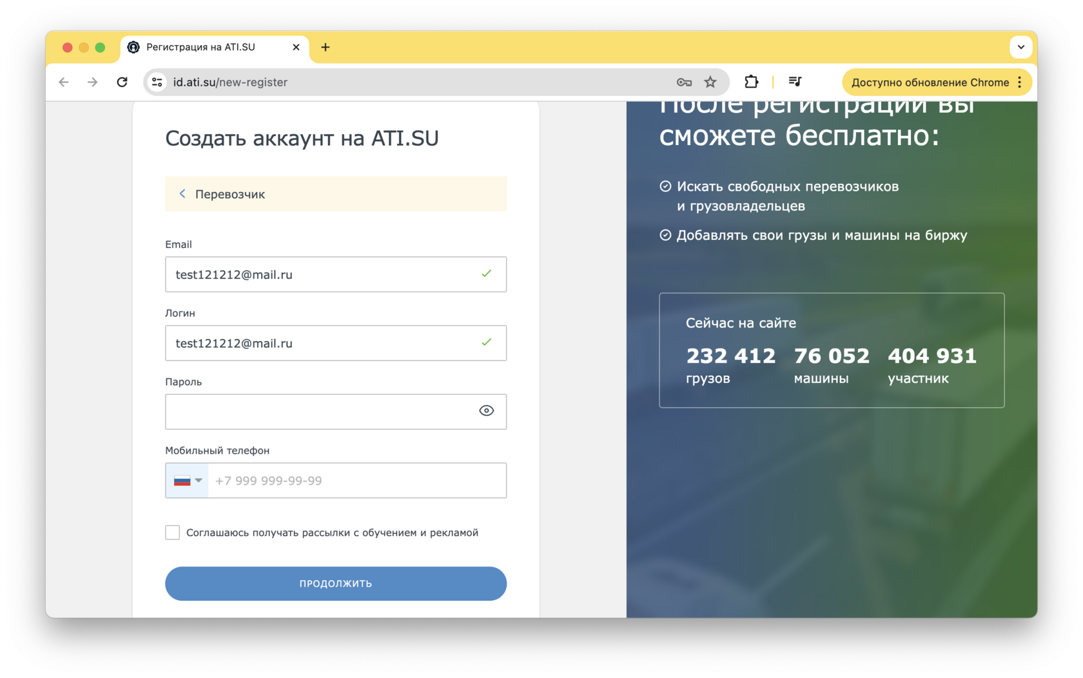Bookmark this page with the star icon
This screenshot has width=1083, height=678.
pyautogui.click(x=710, y=82)
